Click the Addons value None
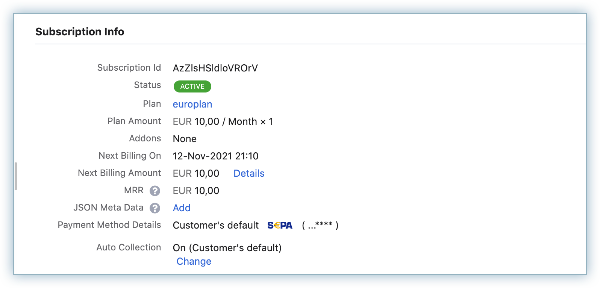This screenshot has height=288, width=600. click(x=185, y=139)
